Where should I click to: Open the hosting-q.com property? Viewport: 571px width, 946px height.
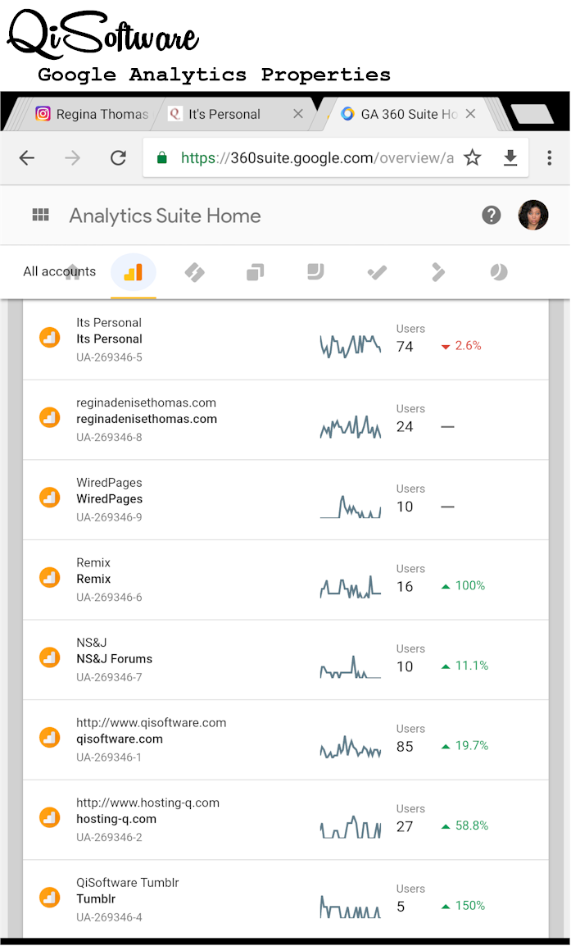point(116,819)
